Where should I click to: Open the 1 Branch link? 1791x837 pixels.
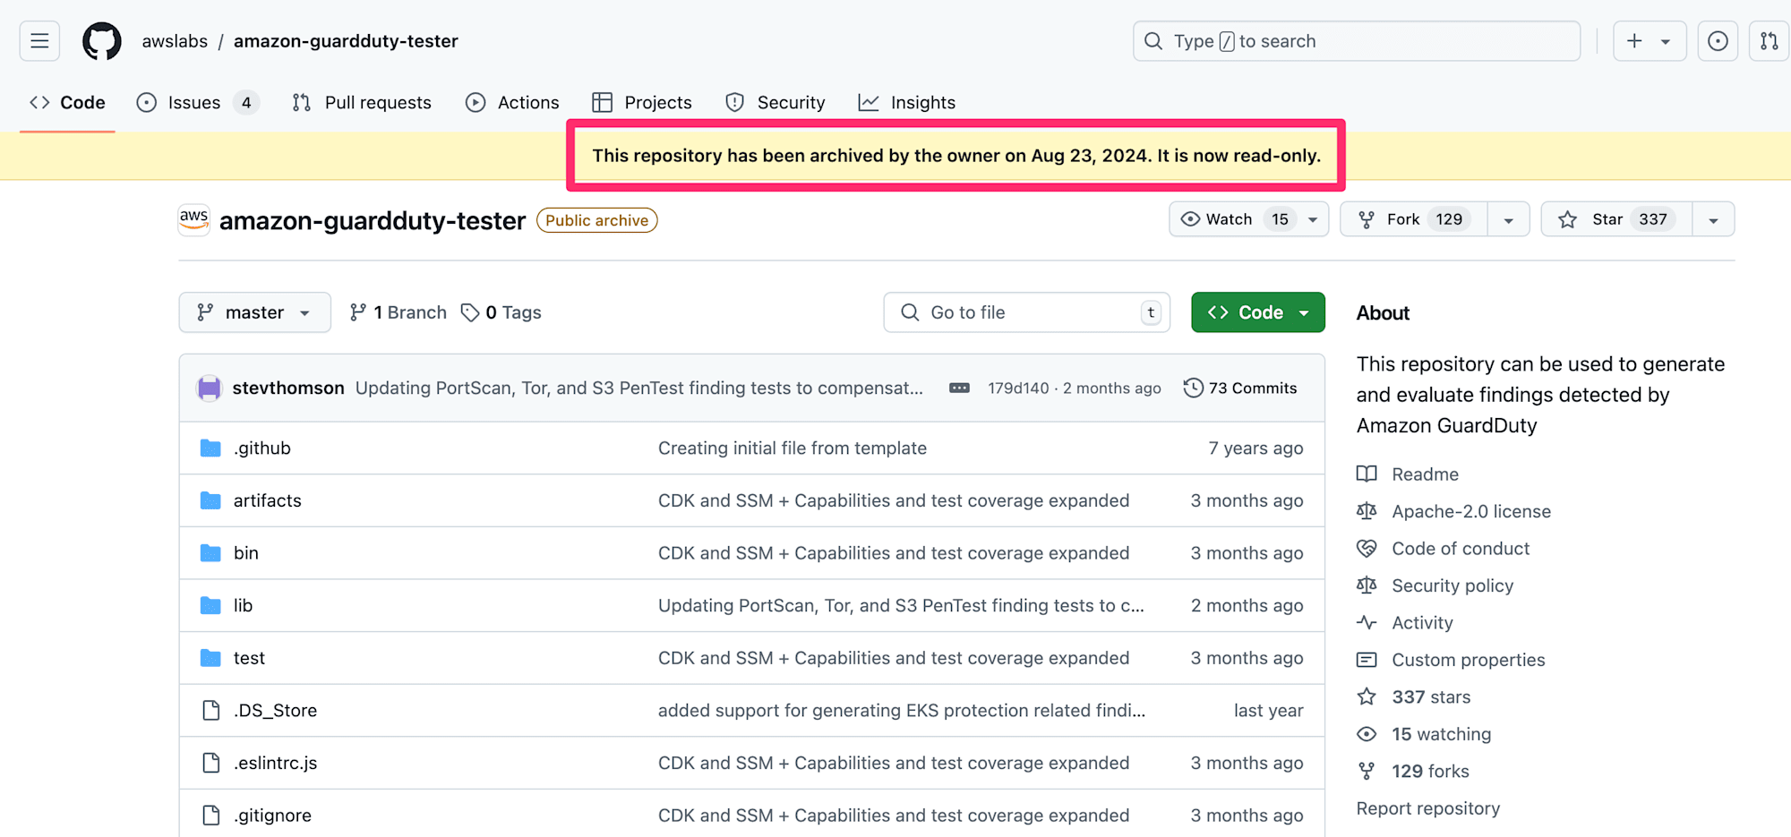[398, 312]
